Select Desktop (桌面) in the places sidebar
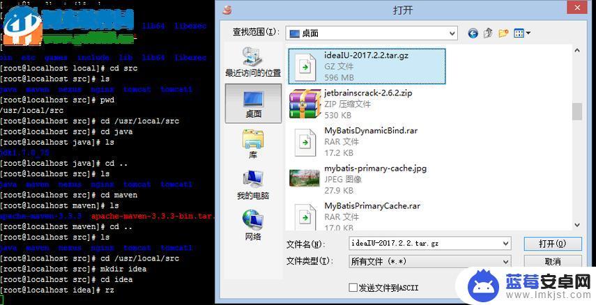Viewport: 596px width, 305px height. tap(253, 103)
